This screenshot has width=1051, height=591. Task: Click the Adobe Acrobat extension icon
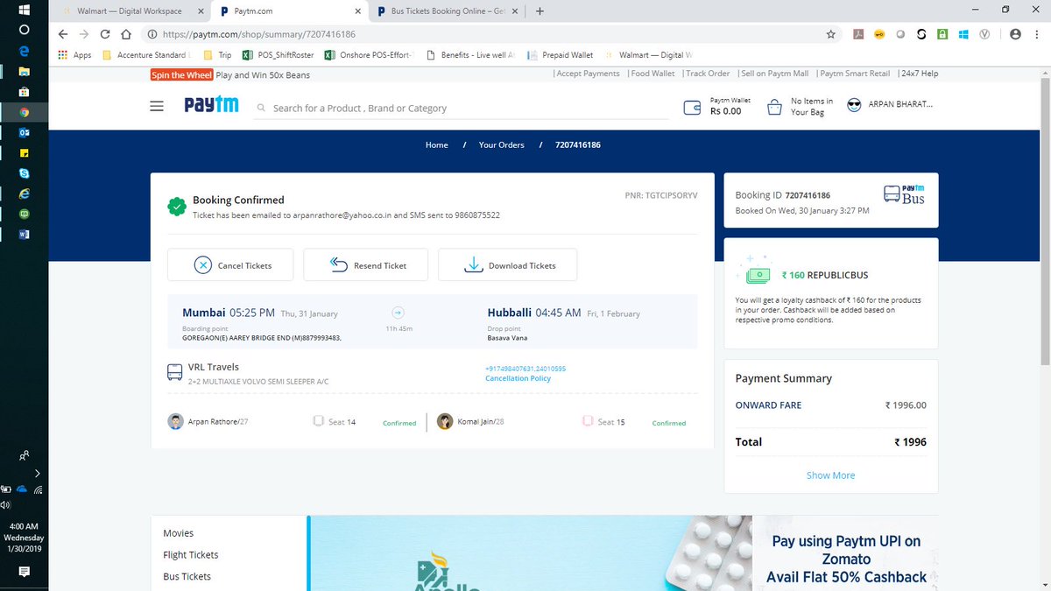(x=859, y=34)
